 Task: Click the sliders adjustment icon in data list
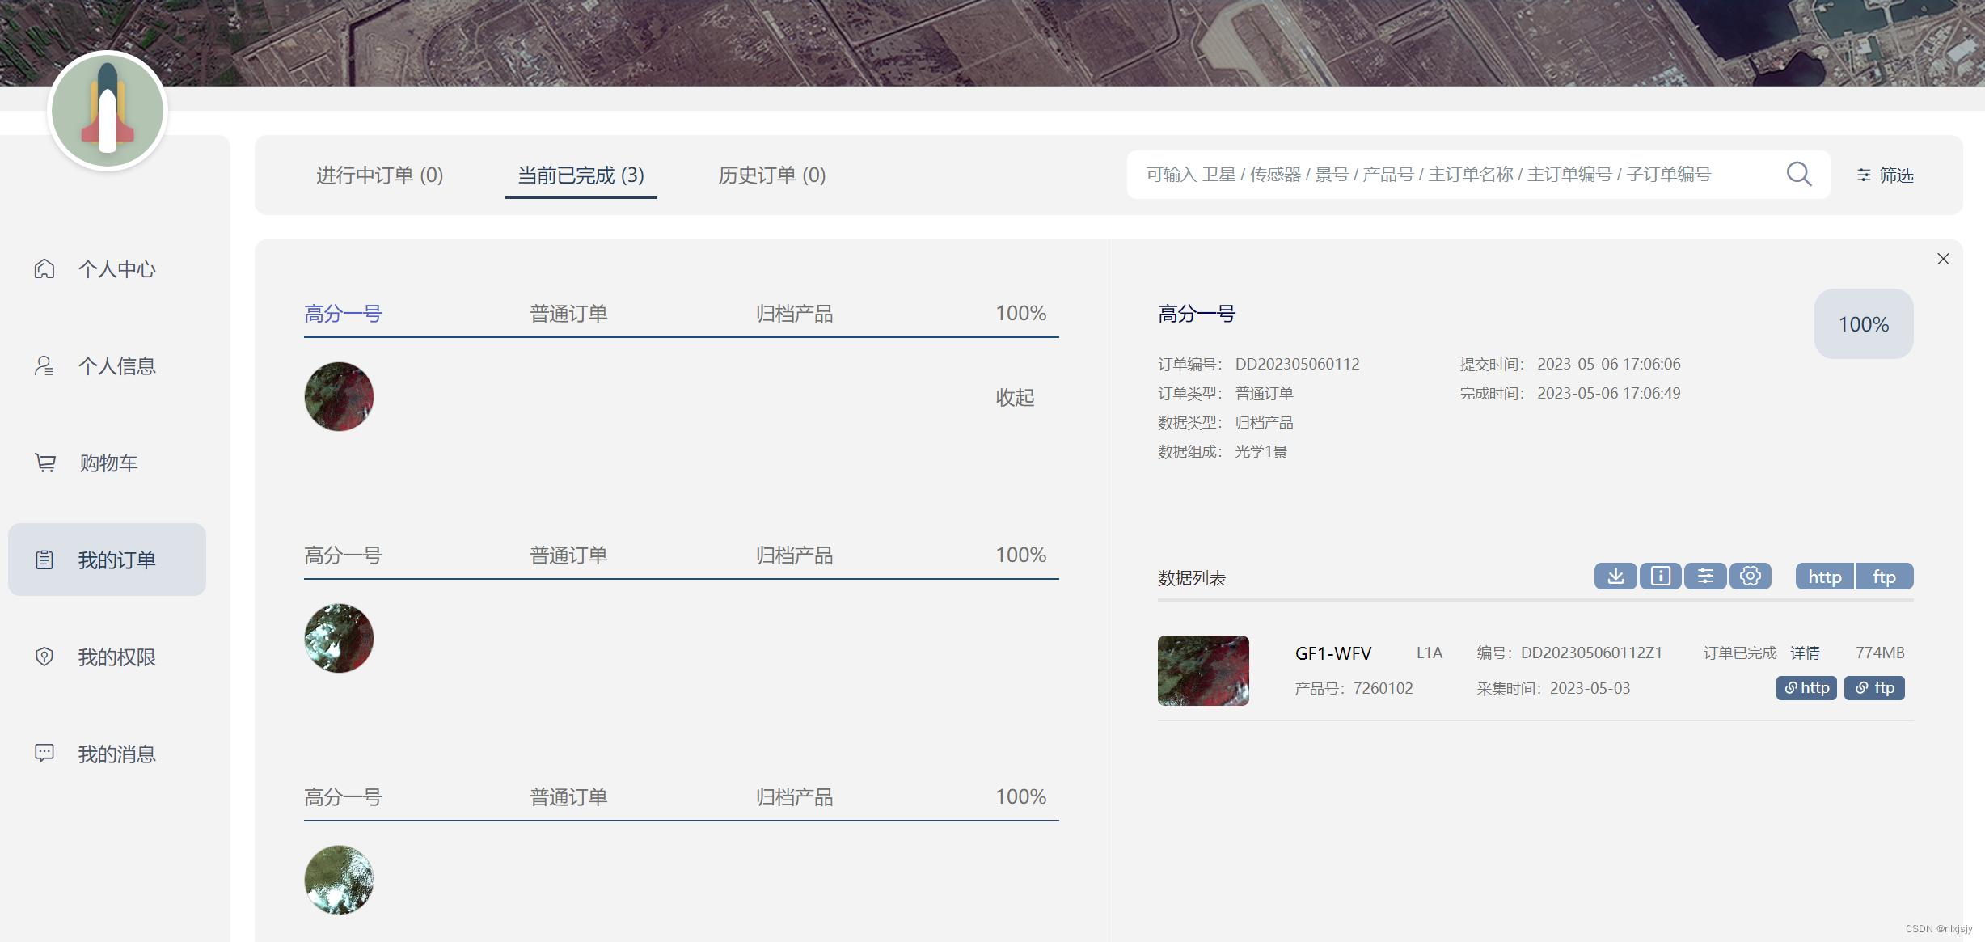(1705, 576)
